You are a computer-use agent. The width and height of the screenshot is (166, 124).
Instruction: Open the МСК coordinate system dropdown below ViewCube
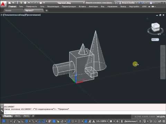(155, 40)
